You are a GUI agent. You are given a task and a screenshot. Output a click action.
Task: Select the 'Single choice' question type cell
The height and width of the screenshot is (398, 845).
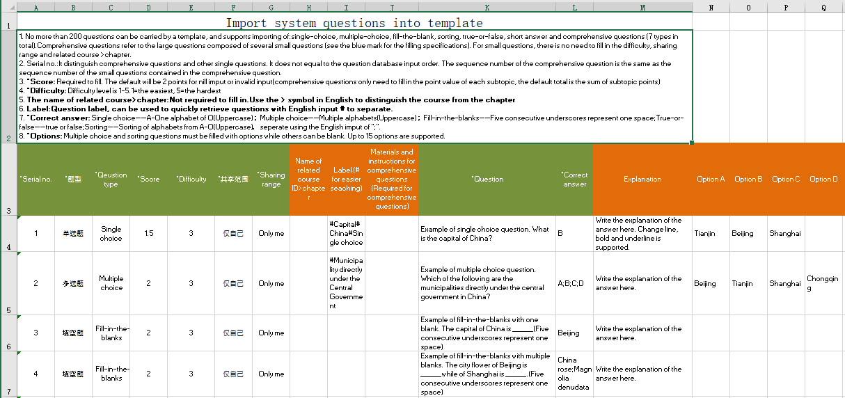point(111,234)
